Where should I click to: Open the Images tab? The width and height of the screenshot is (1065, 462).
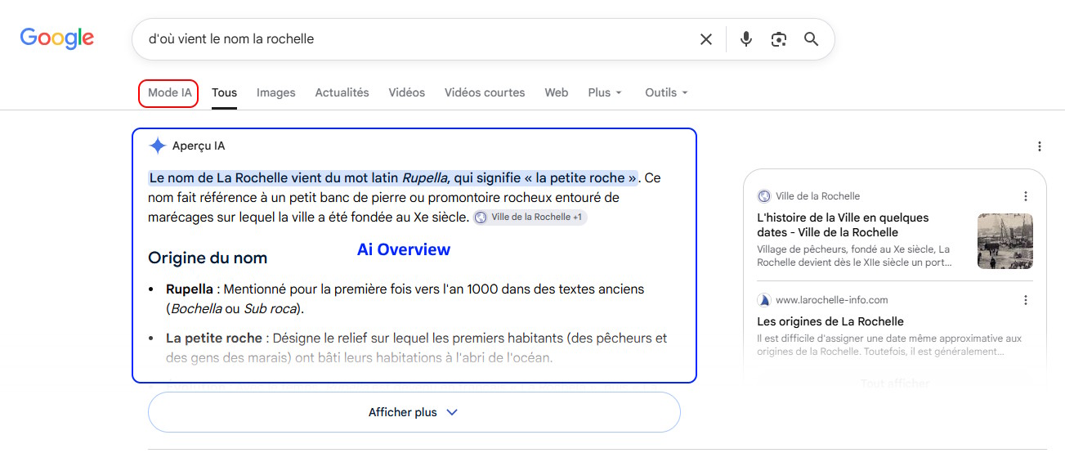[275, 93]
